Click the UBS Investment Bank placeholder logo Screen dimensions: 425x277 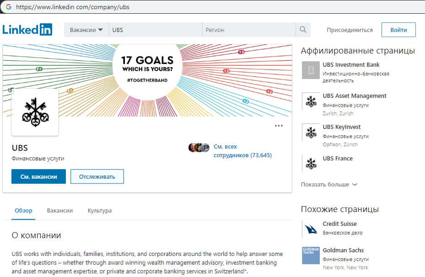(x=311, y=70)
